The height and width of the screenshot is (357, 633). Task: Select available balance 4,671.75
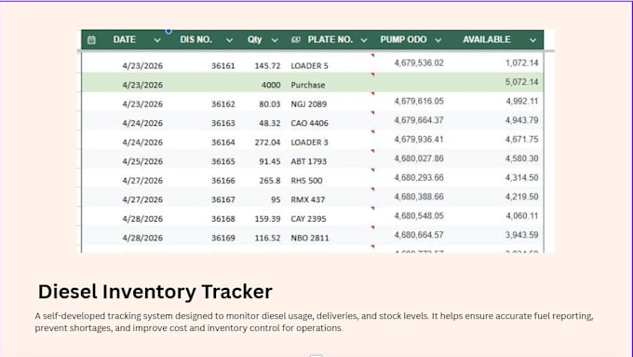point(522,139)
